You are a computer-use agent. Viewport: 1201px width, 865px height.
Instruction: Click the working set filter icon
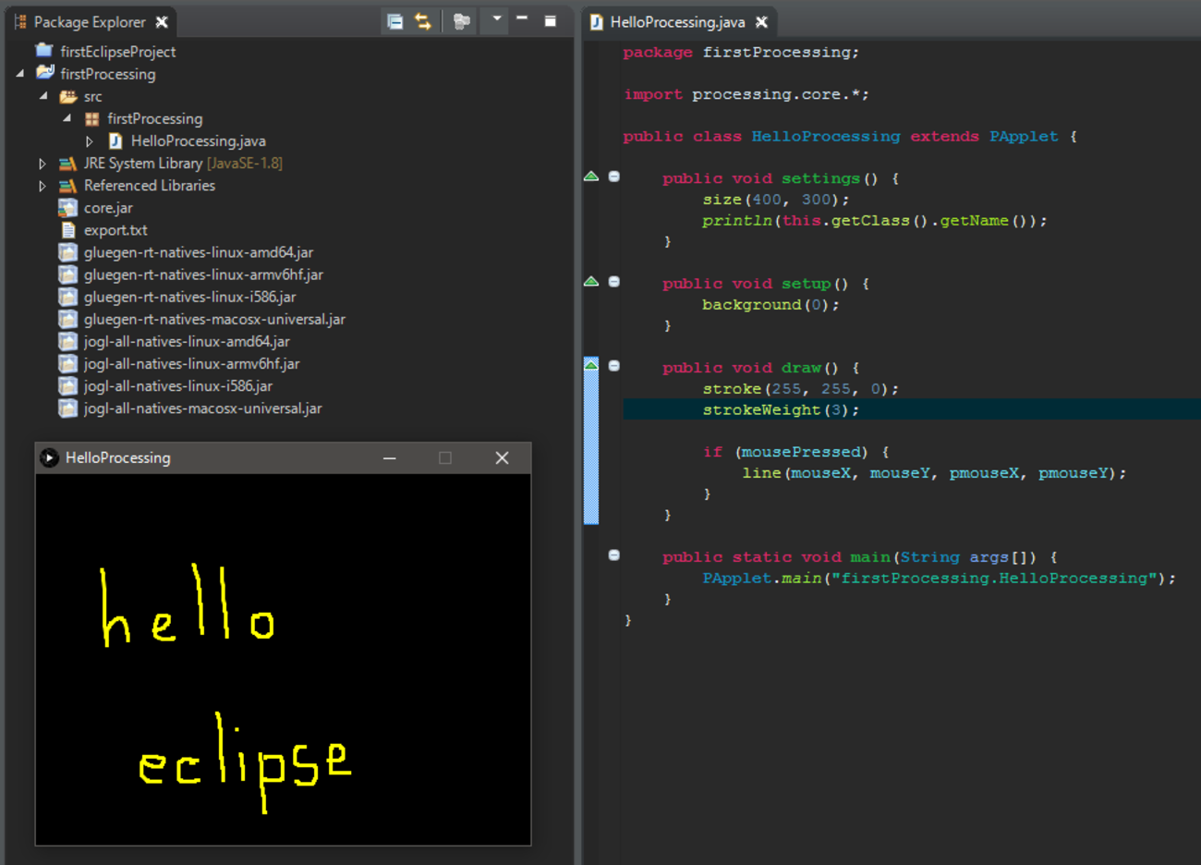[461, 21]
